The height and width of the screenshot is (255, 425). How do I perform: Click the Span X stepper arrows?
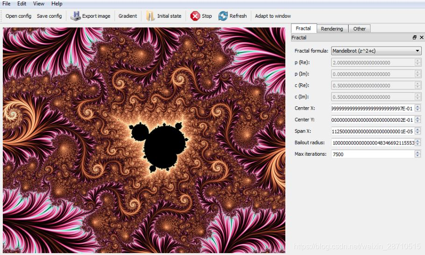click(x=418, y=131)
